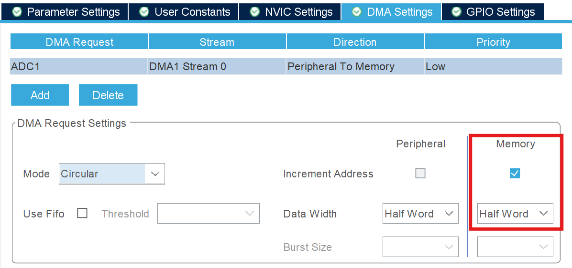572x268 pixels.
Task: Click green check icon on Parameter Settings
Action: tap(17, 11)
